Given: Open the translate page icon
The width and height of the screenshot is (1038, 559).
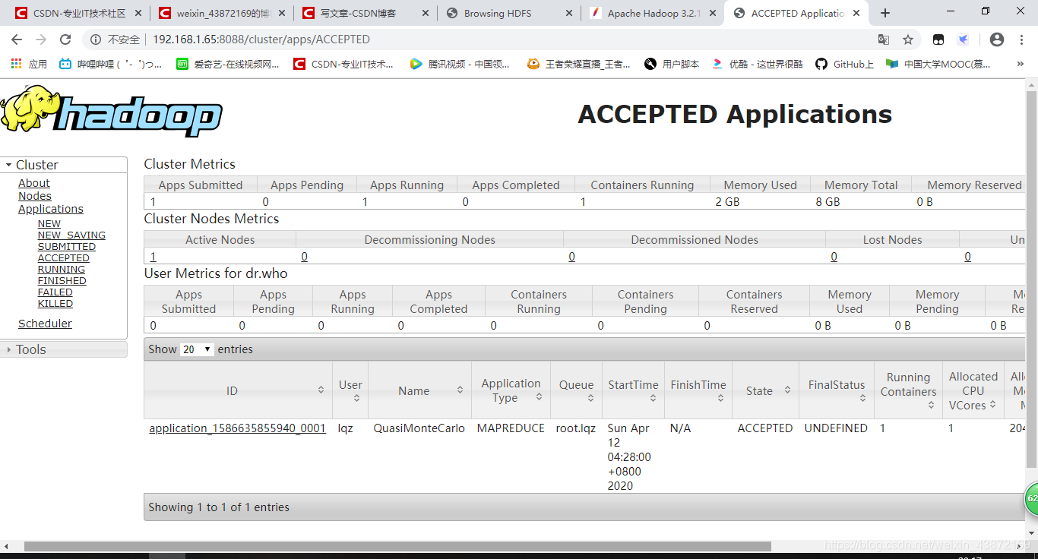Looking at the screenshot, I should point(884,39).
